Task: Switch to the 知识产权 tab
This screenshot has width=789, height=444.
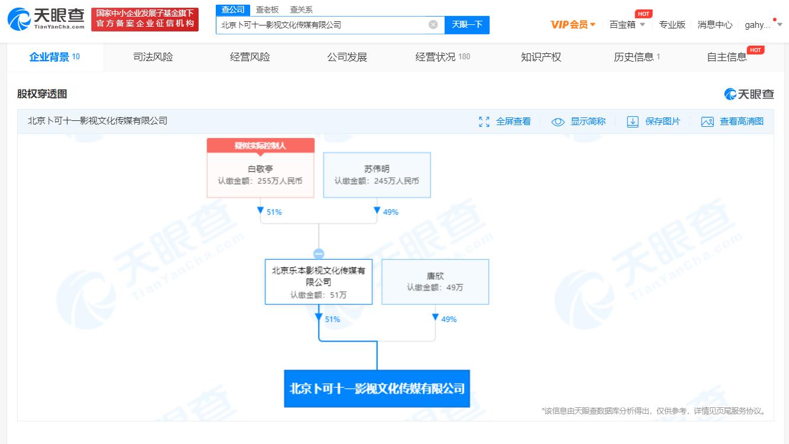Action: tap(541, 57)
